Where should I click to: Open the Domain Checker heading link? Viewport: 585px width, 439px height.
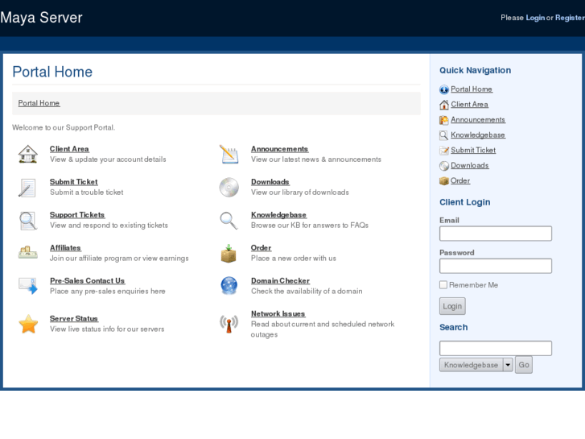(x=280, y=280)
